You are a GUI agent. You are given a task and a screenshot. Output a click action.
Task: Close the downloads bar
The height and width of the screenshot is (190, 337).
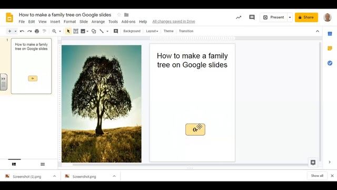tap(332, 176)
